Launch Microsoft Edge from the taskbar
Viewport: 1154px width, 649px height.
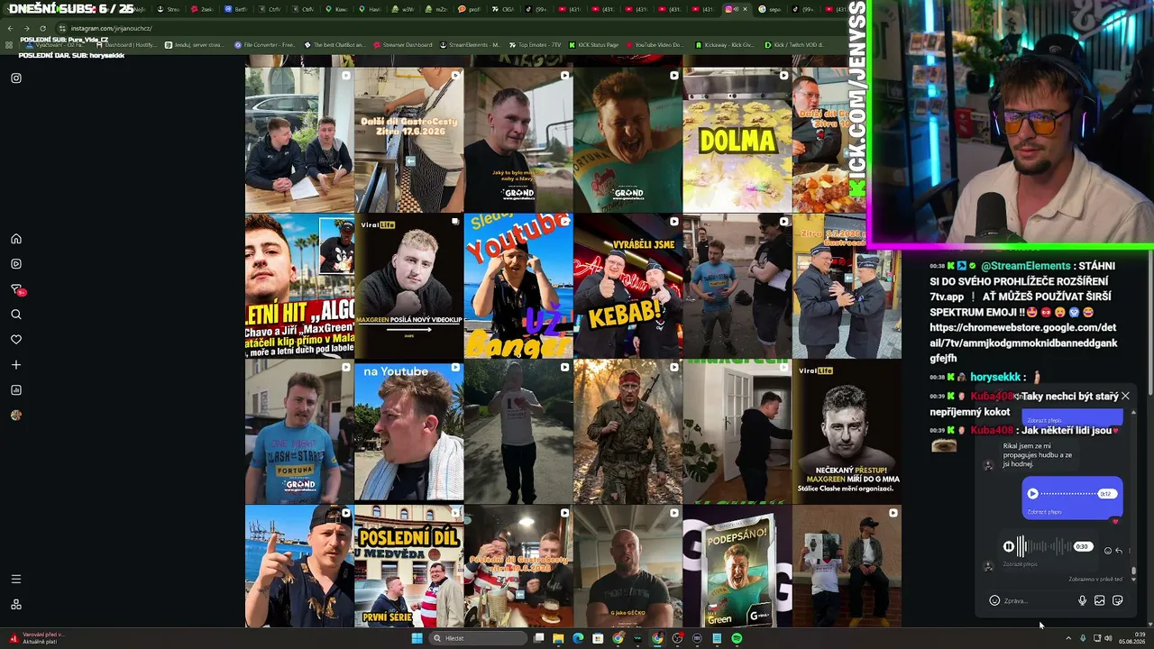pos(578,638)
